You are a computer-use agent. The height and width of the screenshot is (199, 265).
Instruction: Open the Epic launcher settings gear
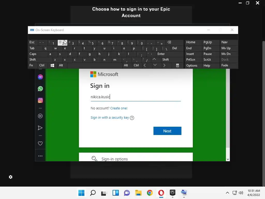pyautogui.click(x=11, y=177)
